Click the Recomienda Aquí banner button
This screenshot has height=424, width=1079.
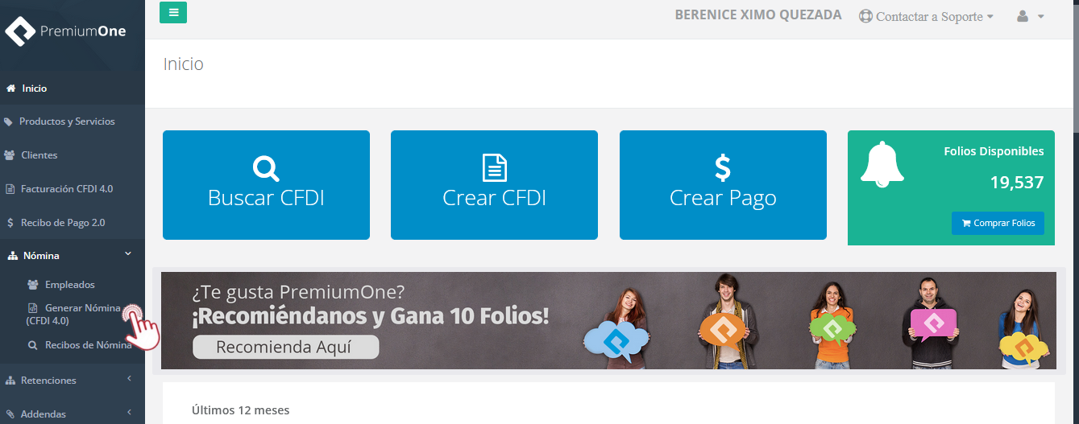(285, 348)
